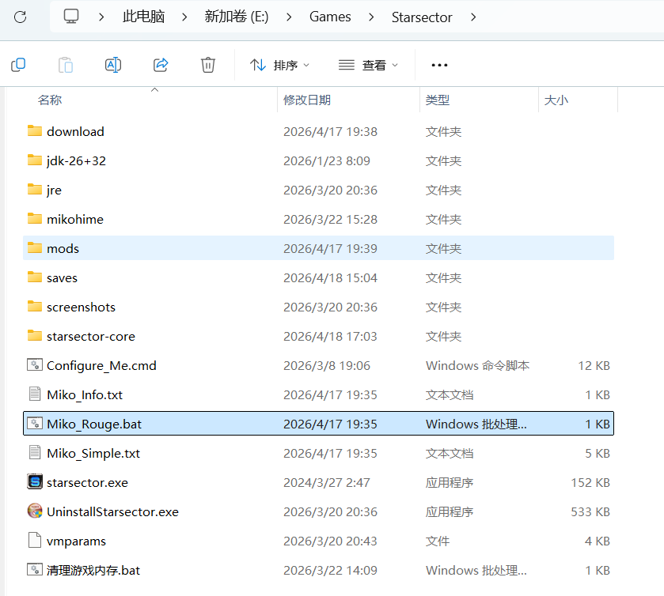Click the delete trash icon
Screen dimensions: 664x596
tap(208, 65)
